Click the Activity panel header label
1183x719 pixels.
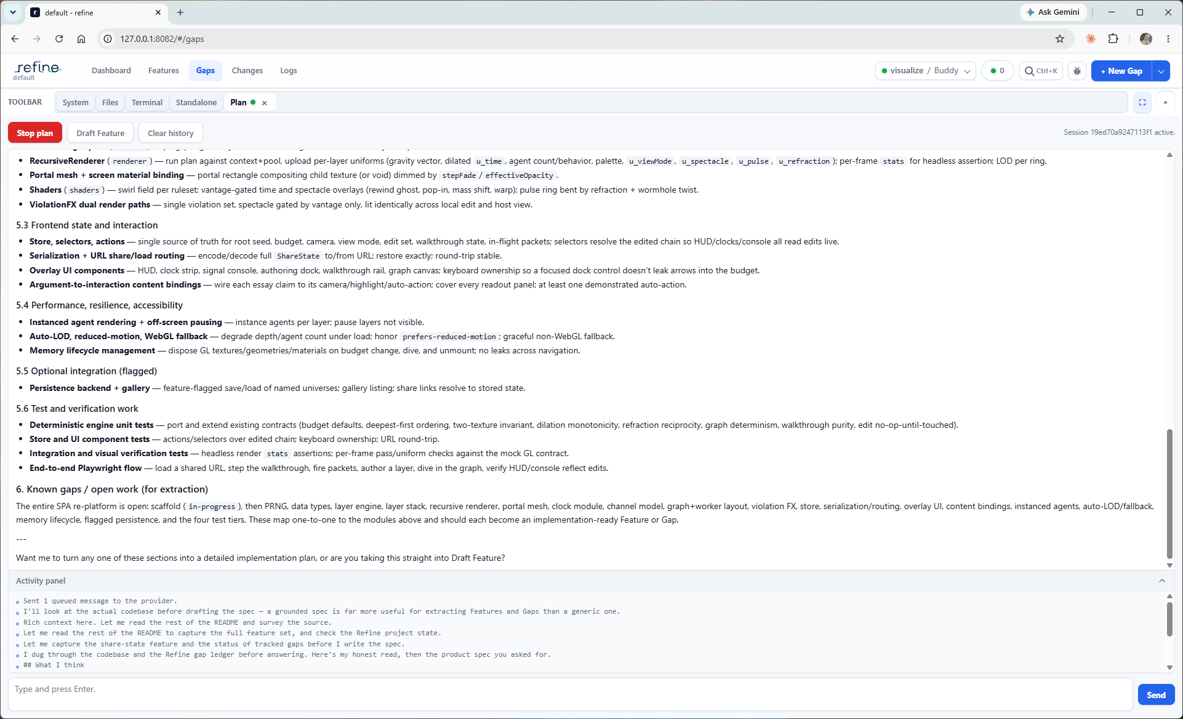(x=41, y=580)
